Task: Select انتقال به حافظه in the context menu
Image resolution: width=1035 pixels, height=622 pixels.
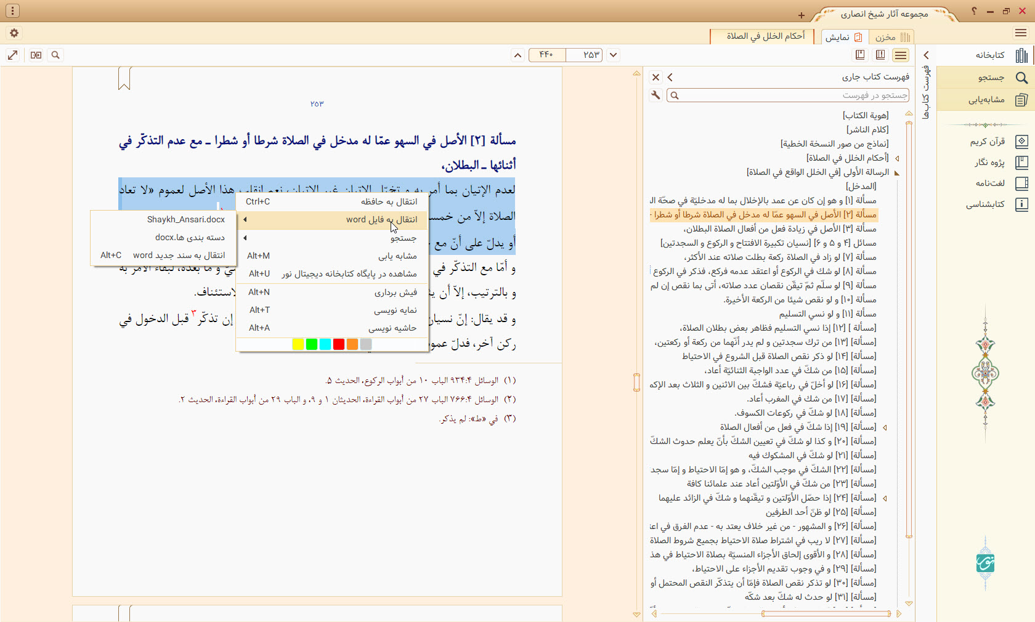Action: pyautogui.click(x=331, y=201)
